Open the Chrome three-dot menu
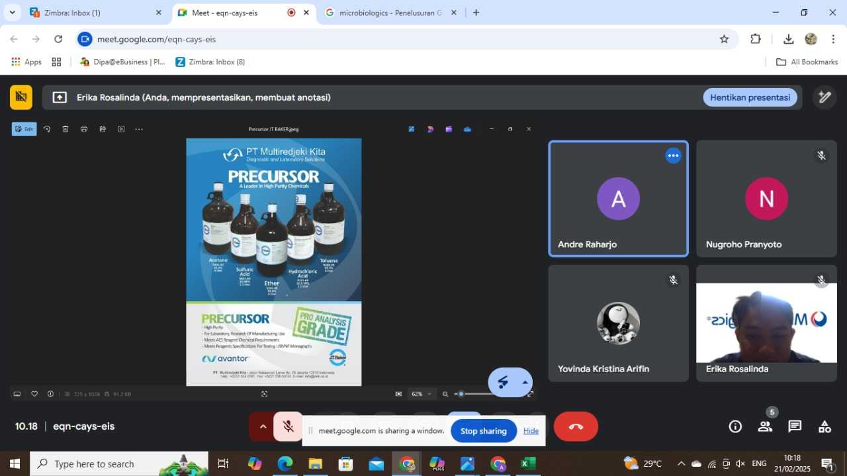Viewport: 847px width, 476px height. (832, 39)
